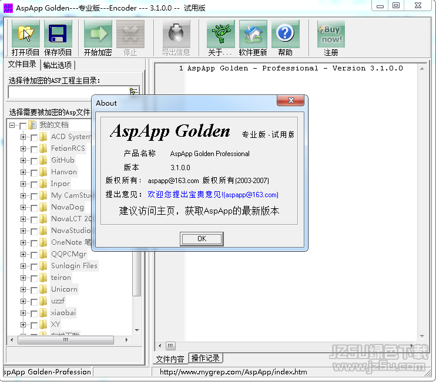The width and height of the screenshot is (436, 382).
Task: Click the 软件更新 software update icon
Action: pos(253,34)
